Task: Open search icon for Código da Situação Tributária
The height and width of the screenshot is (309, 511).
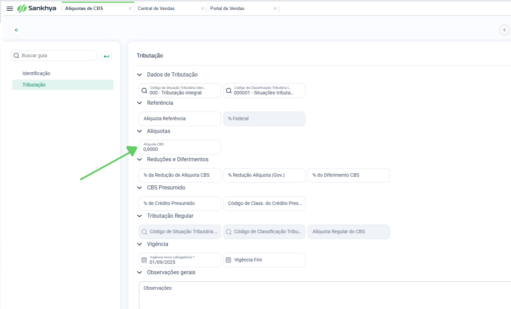Action: (145, 91)
